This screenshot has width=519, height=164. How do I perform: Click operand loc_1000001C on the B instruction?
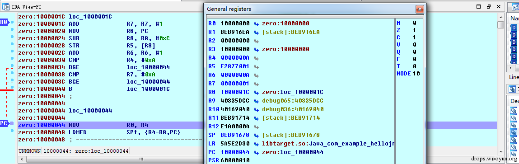tap(148, 89)
